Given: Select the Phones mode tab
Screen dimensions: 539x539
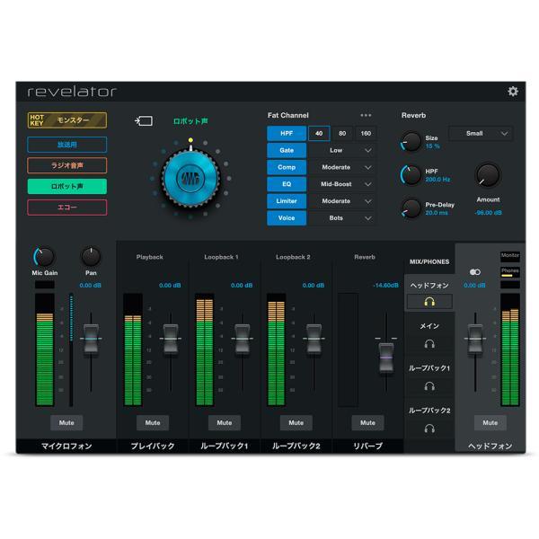Looking at the screenshot, I should tap(510, 272).
